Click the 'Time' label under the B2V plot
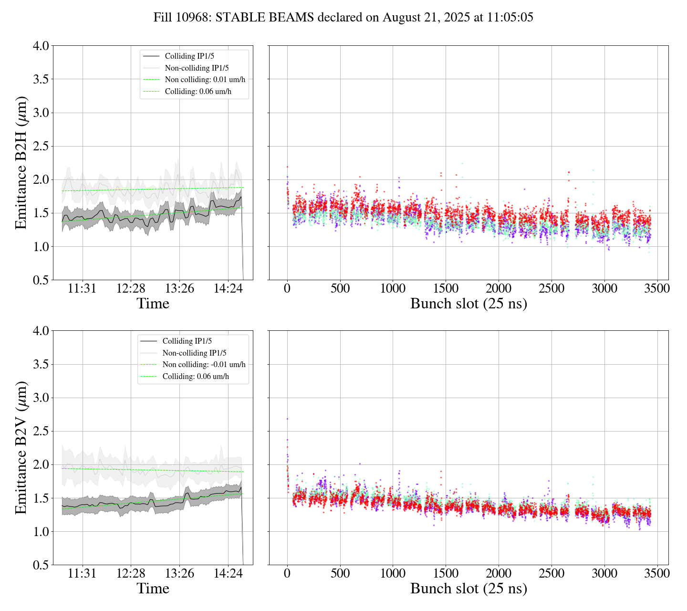This screenshot has width=687, height=611. (153, 589)
